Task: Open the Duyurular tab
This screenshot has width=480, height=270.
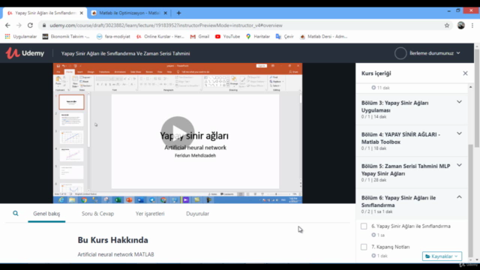Action: (x=197, y=214)
